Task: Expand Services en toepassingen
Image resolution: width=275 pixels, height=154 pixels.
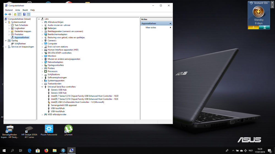Action: (x=6, y=47)
